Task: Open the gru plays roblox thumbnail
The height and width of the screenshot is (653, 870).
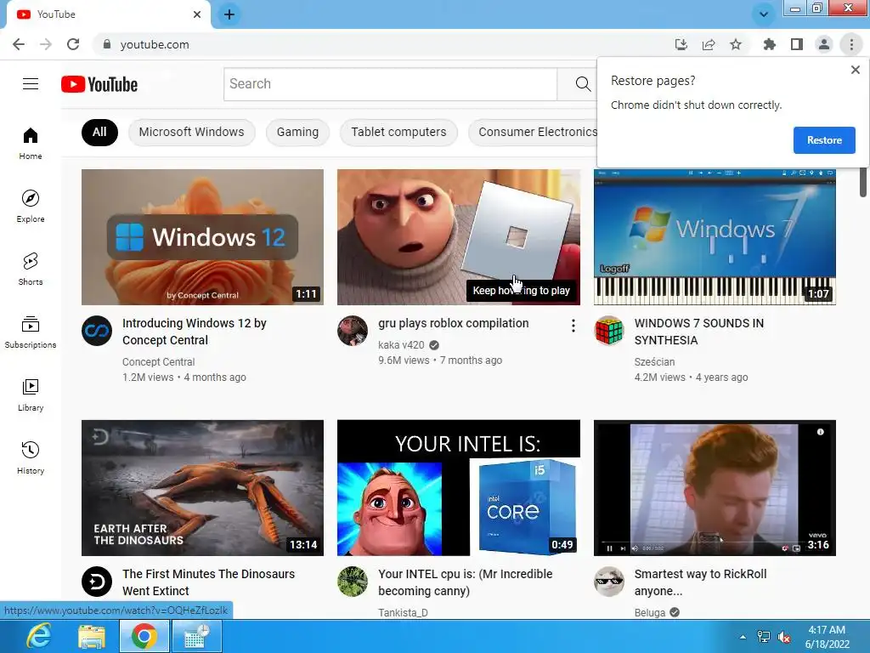Action: click(x=458, y=237)
